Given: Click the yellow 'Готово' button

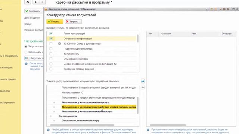Looking at the screenshot, I should coord(55,22).
